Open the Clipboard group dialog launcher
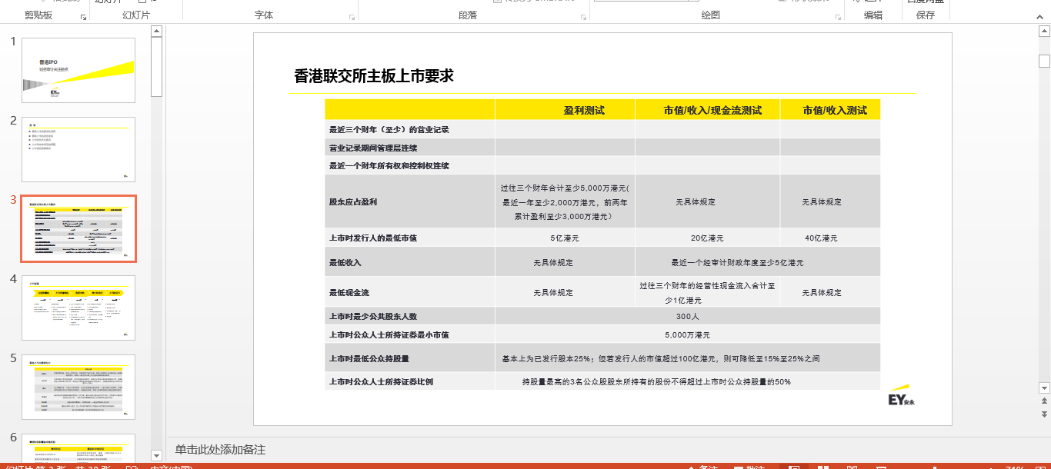This screenshot has width=1051, height=469. pos(83,16)
